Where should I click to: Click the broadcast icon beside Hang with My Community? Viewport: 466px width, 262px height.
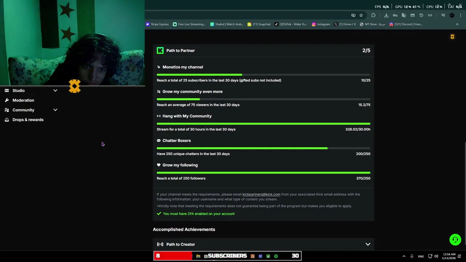point(159,116)
